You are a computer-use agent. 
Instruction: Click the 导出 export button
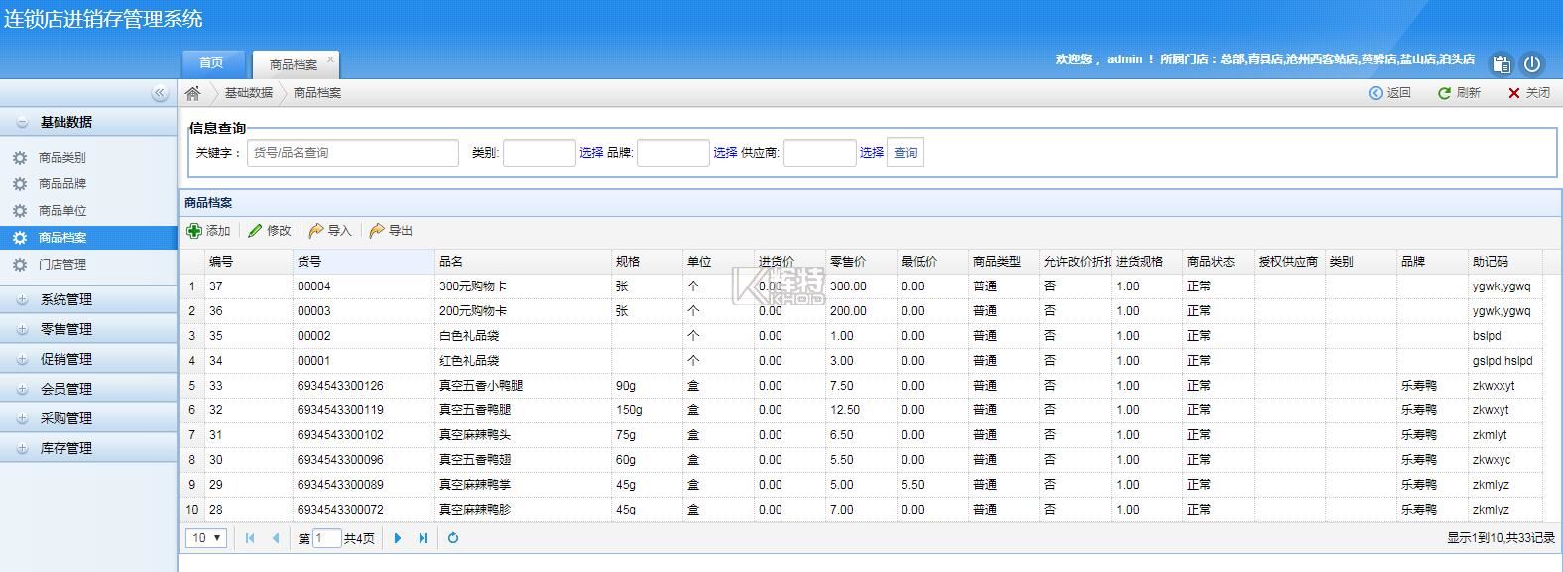click(x=391, y=231)
